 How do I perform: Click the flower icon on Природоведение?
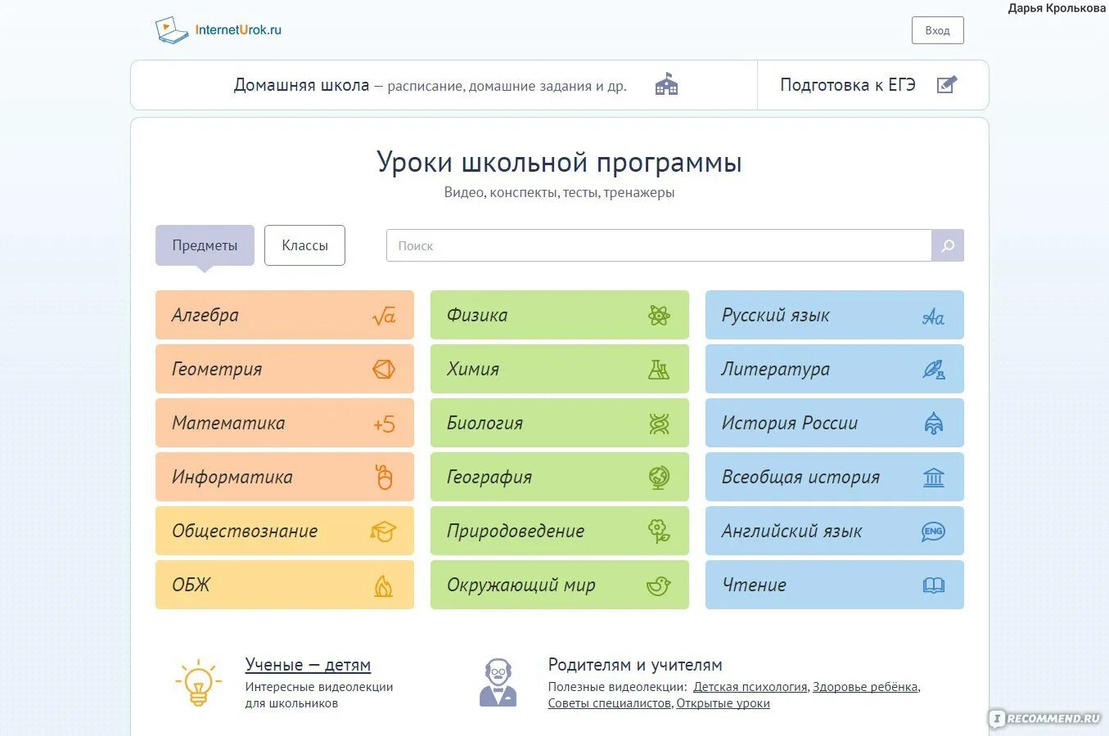659,532
